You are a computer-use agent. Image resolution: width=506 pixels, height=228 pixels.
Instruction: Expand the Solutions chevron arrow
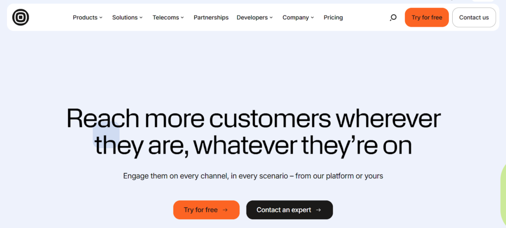(141, 18)
